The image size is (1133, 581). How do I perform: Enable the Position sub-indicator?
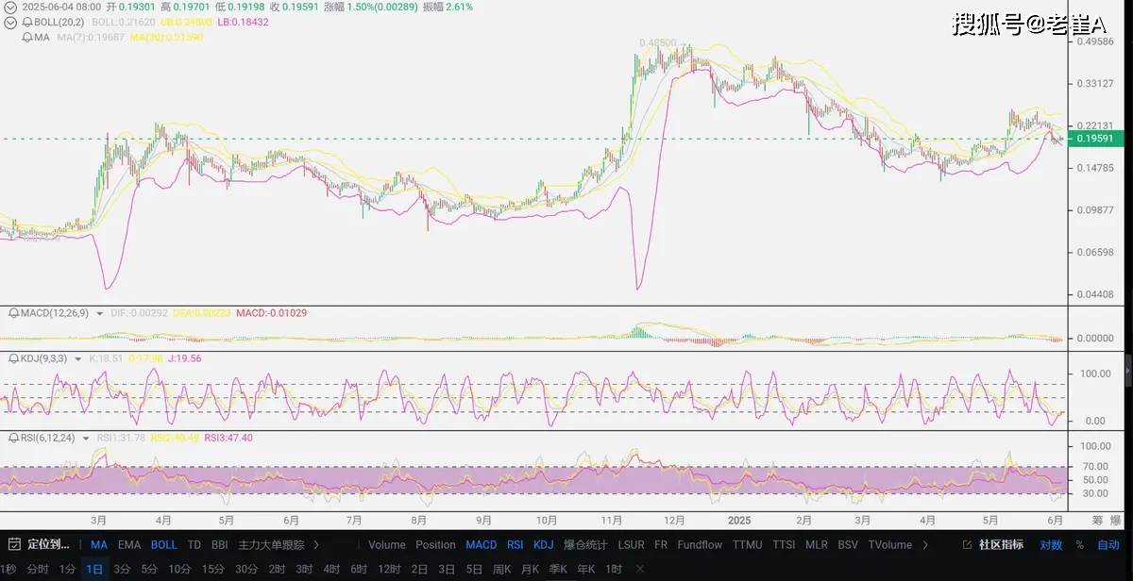435,544
